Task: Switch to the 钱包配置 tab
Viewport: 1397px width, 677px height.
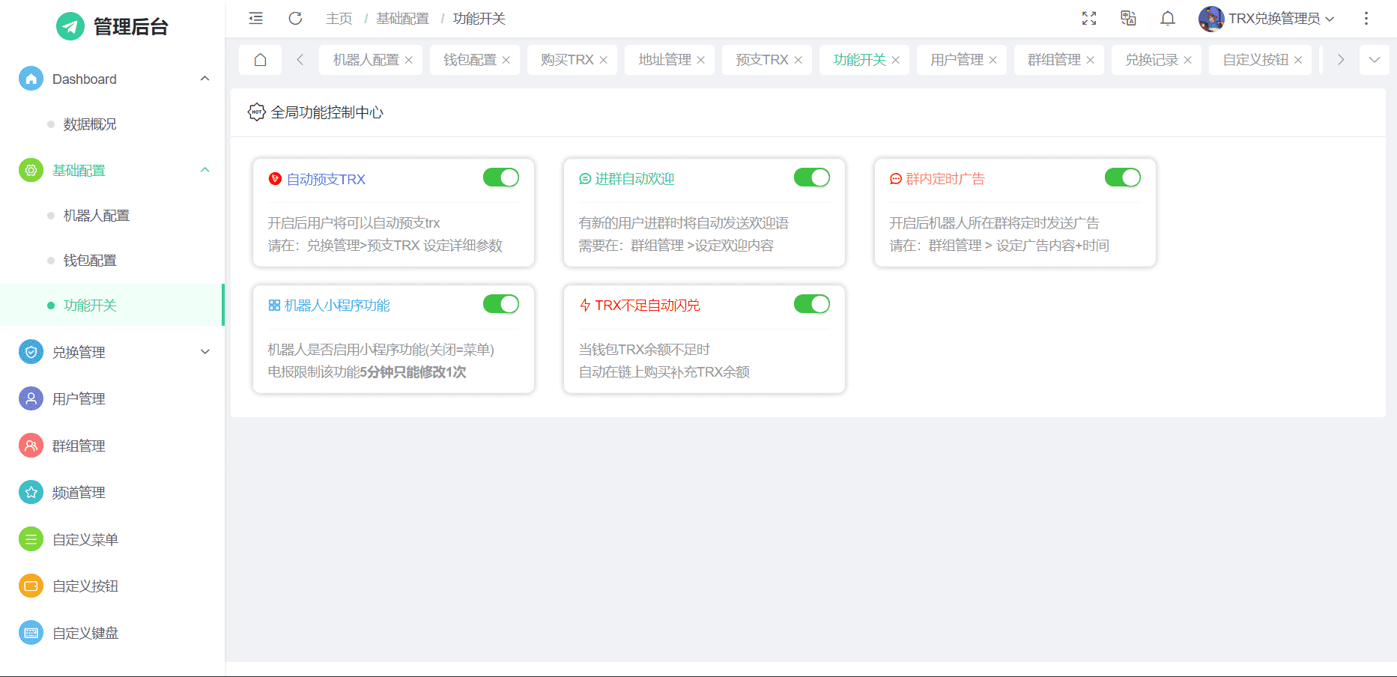Action: [x=470, y=60]
